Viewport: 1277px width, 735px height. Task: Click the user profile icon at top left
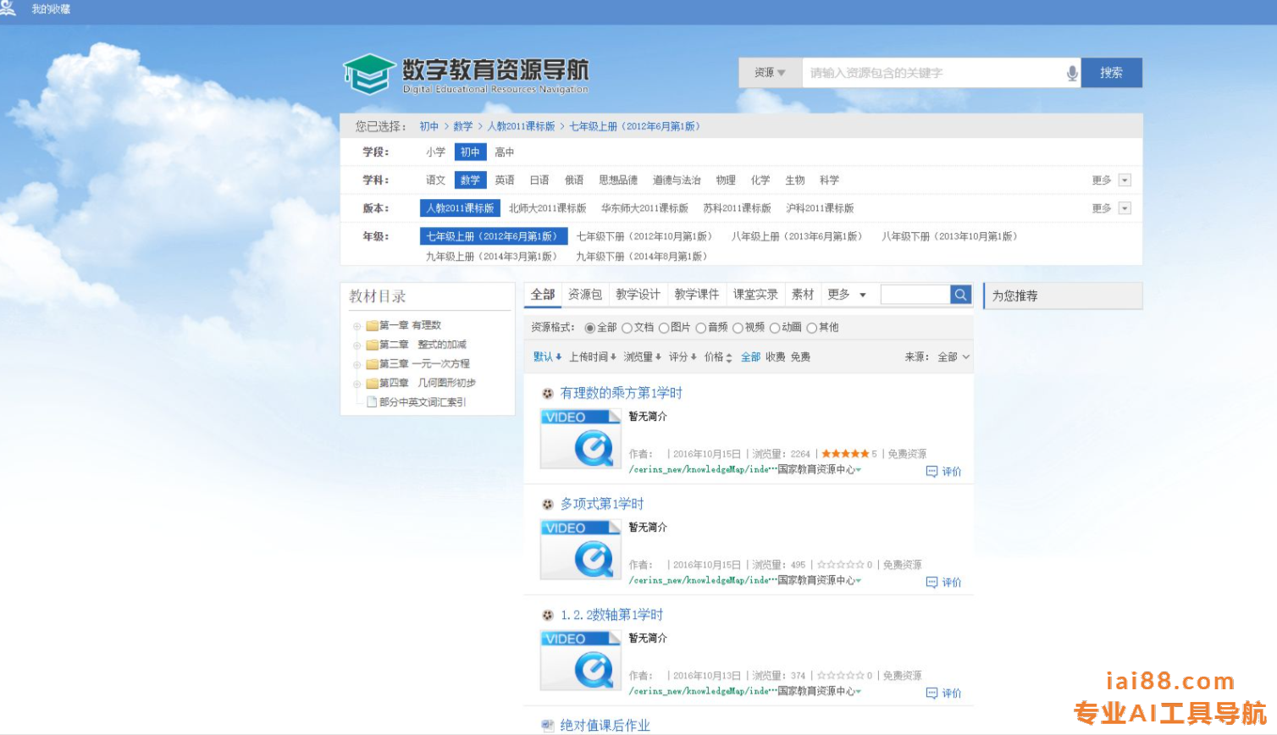8,8
